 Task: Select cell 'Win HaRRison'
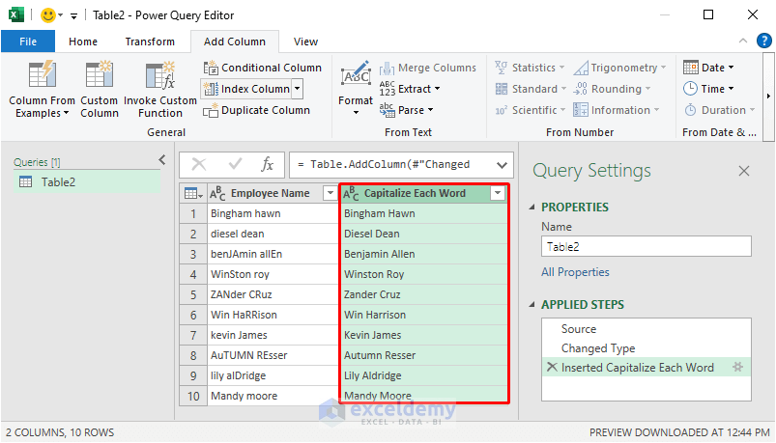(273, 315)
